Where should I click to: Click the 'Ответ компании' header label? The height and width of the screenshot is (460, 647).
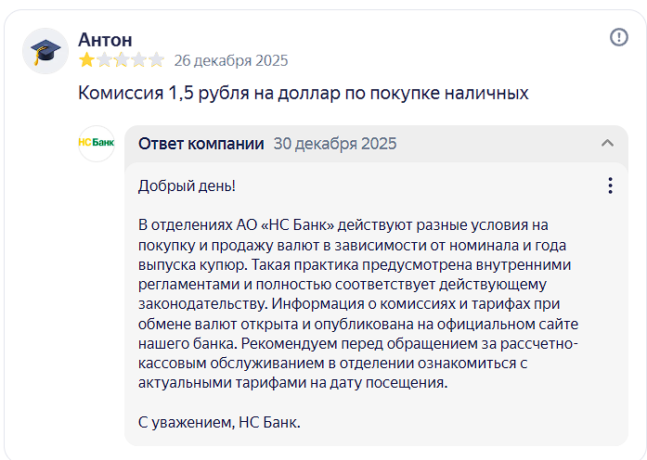click(201, 144)
